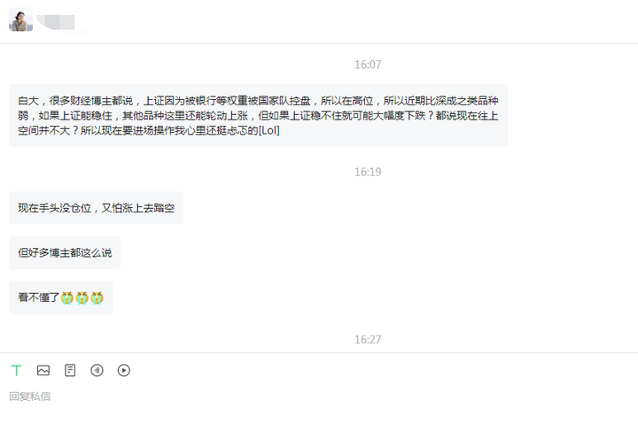The width and height of the screenshot is (638, 424).
Task: Click the message 现在手头没仓位，又怕涨上去踏空
Action: [x=96, y=208]
